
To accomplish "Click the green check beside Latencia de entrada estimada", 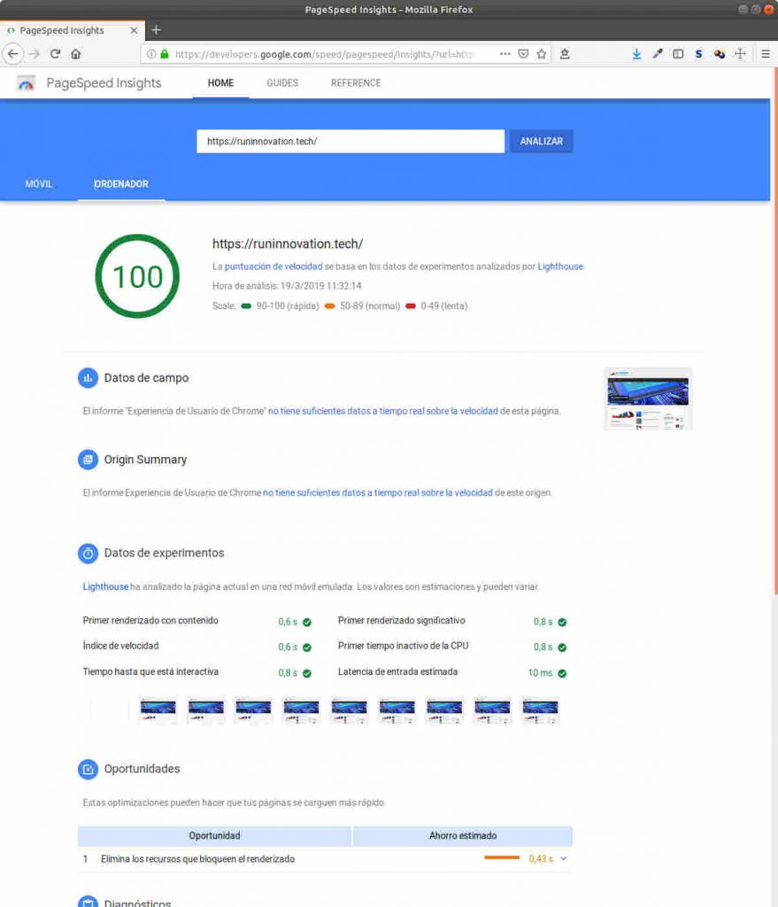I will [x=562, y=673].
